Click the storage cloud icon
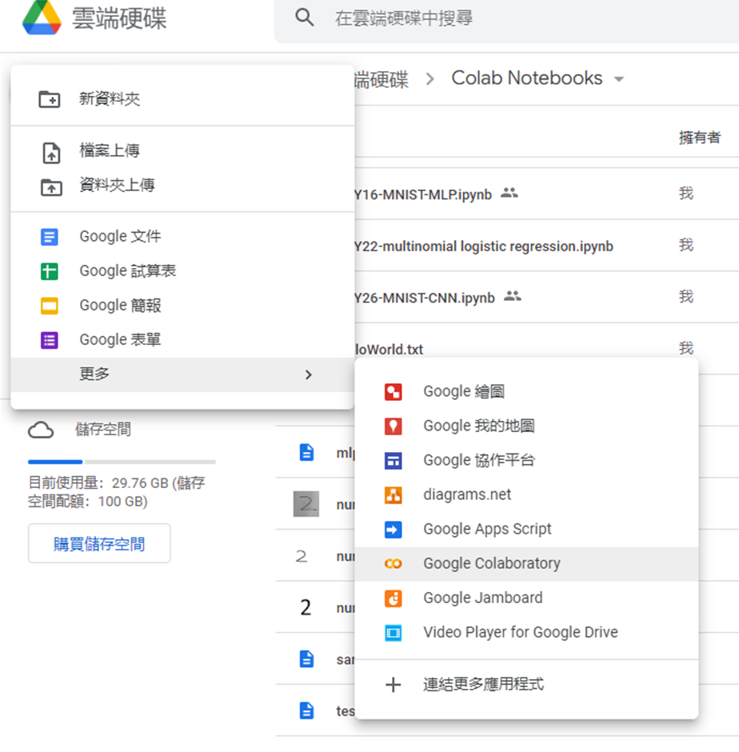The image size is (739, 752). tap(41, 430)
